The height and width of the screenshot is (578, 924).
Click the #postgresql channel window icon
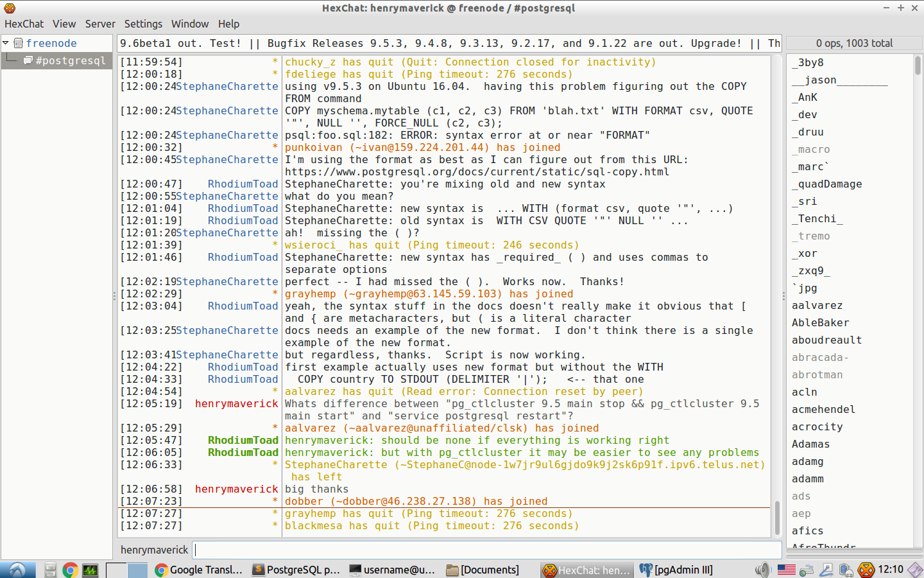pos(28,60)
